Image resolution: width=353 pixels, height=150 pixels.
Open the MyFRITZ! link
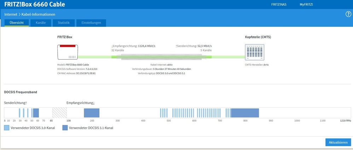(x=306, y=5)
